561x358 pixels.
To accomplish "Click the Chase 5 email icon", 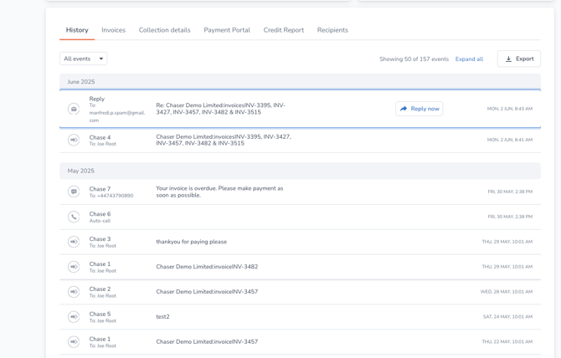I will pos(74,317).
